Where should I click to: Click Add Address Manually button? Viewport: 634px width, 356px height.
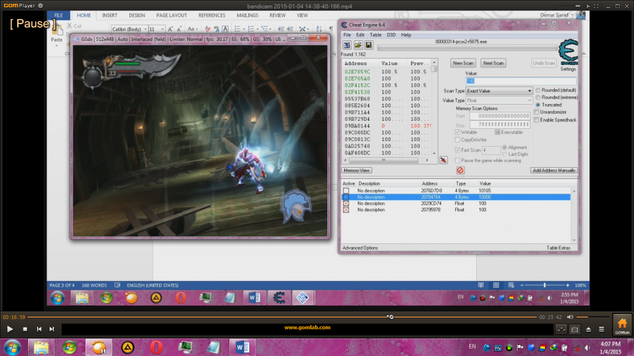coord(554,170)
